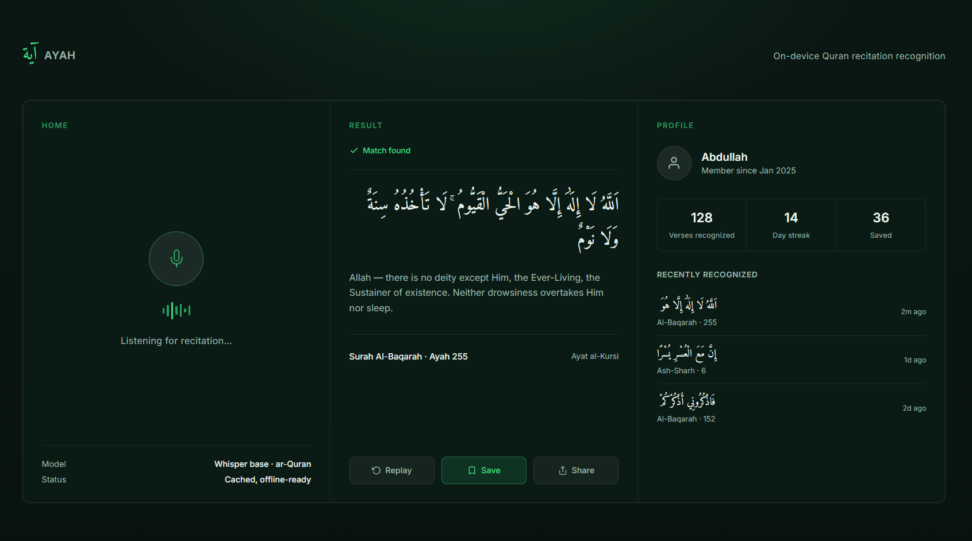Click the Abdullah profile name
972x541 pixels.
point(724,157)
